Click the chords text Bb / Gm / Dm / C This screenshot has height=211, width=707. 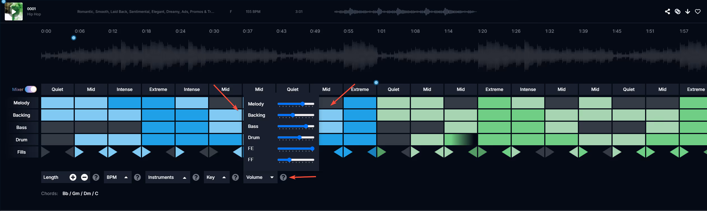coord(80,193)
